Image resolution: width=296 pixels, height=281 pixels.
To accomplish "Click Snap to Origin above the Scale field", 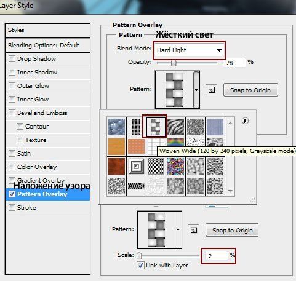I will [232, 230].
